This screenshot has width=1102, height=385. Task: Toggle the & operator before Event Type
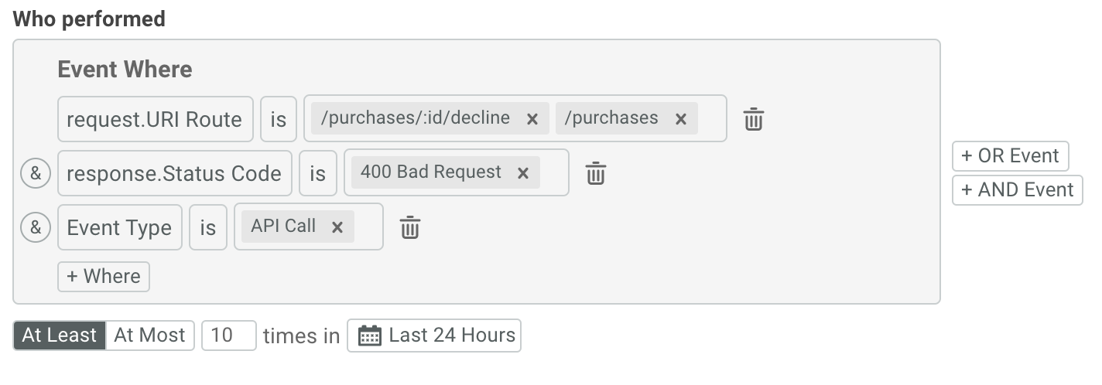pos(36,227)
